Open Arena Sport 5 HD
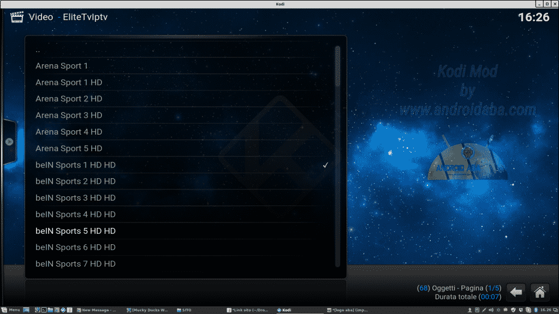 180,148
